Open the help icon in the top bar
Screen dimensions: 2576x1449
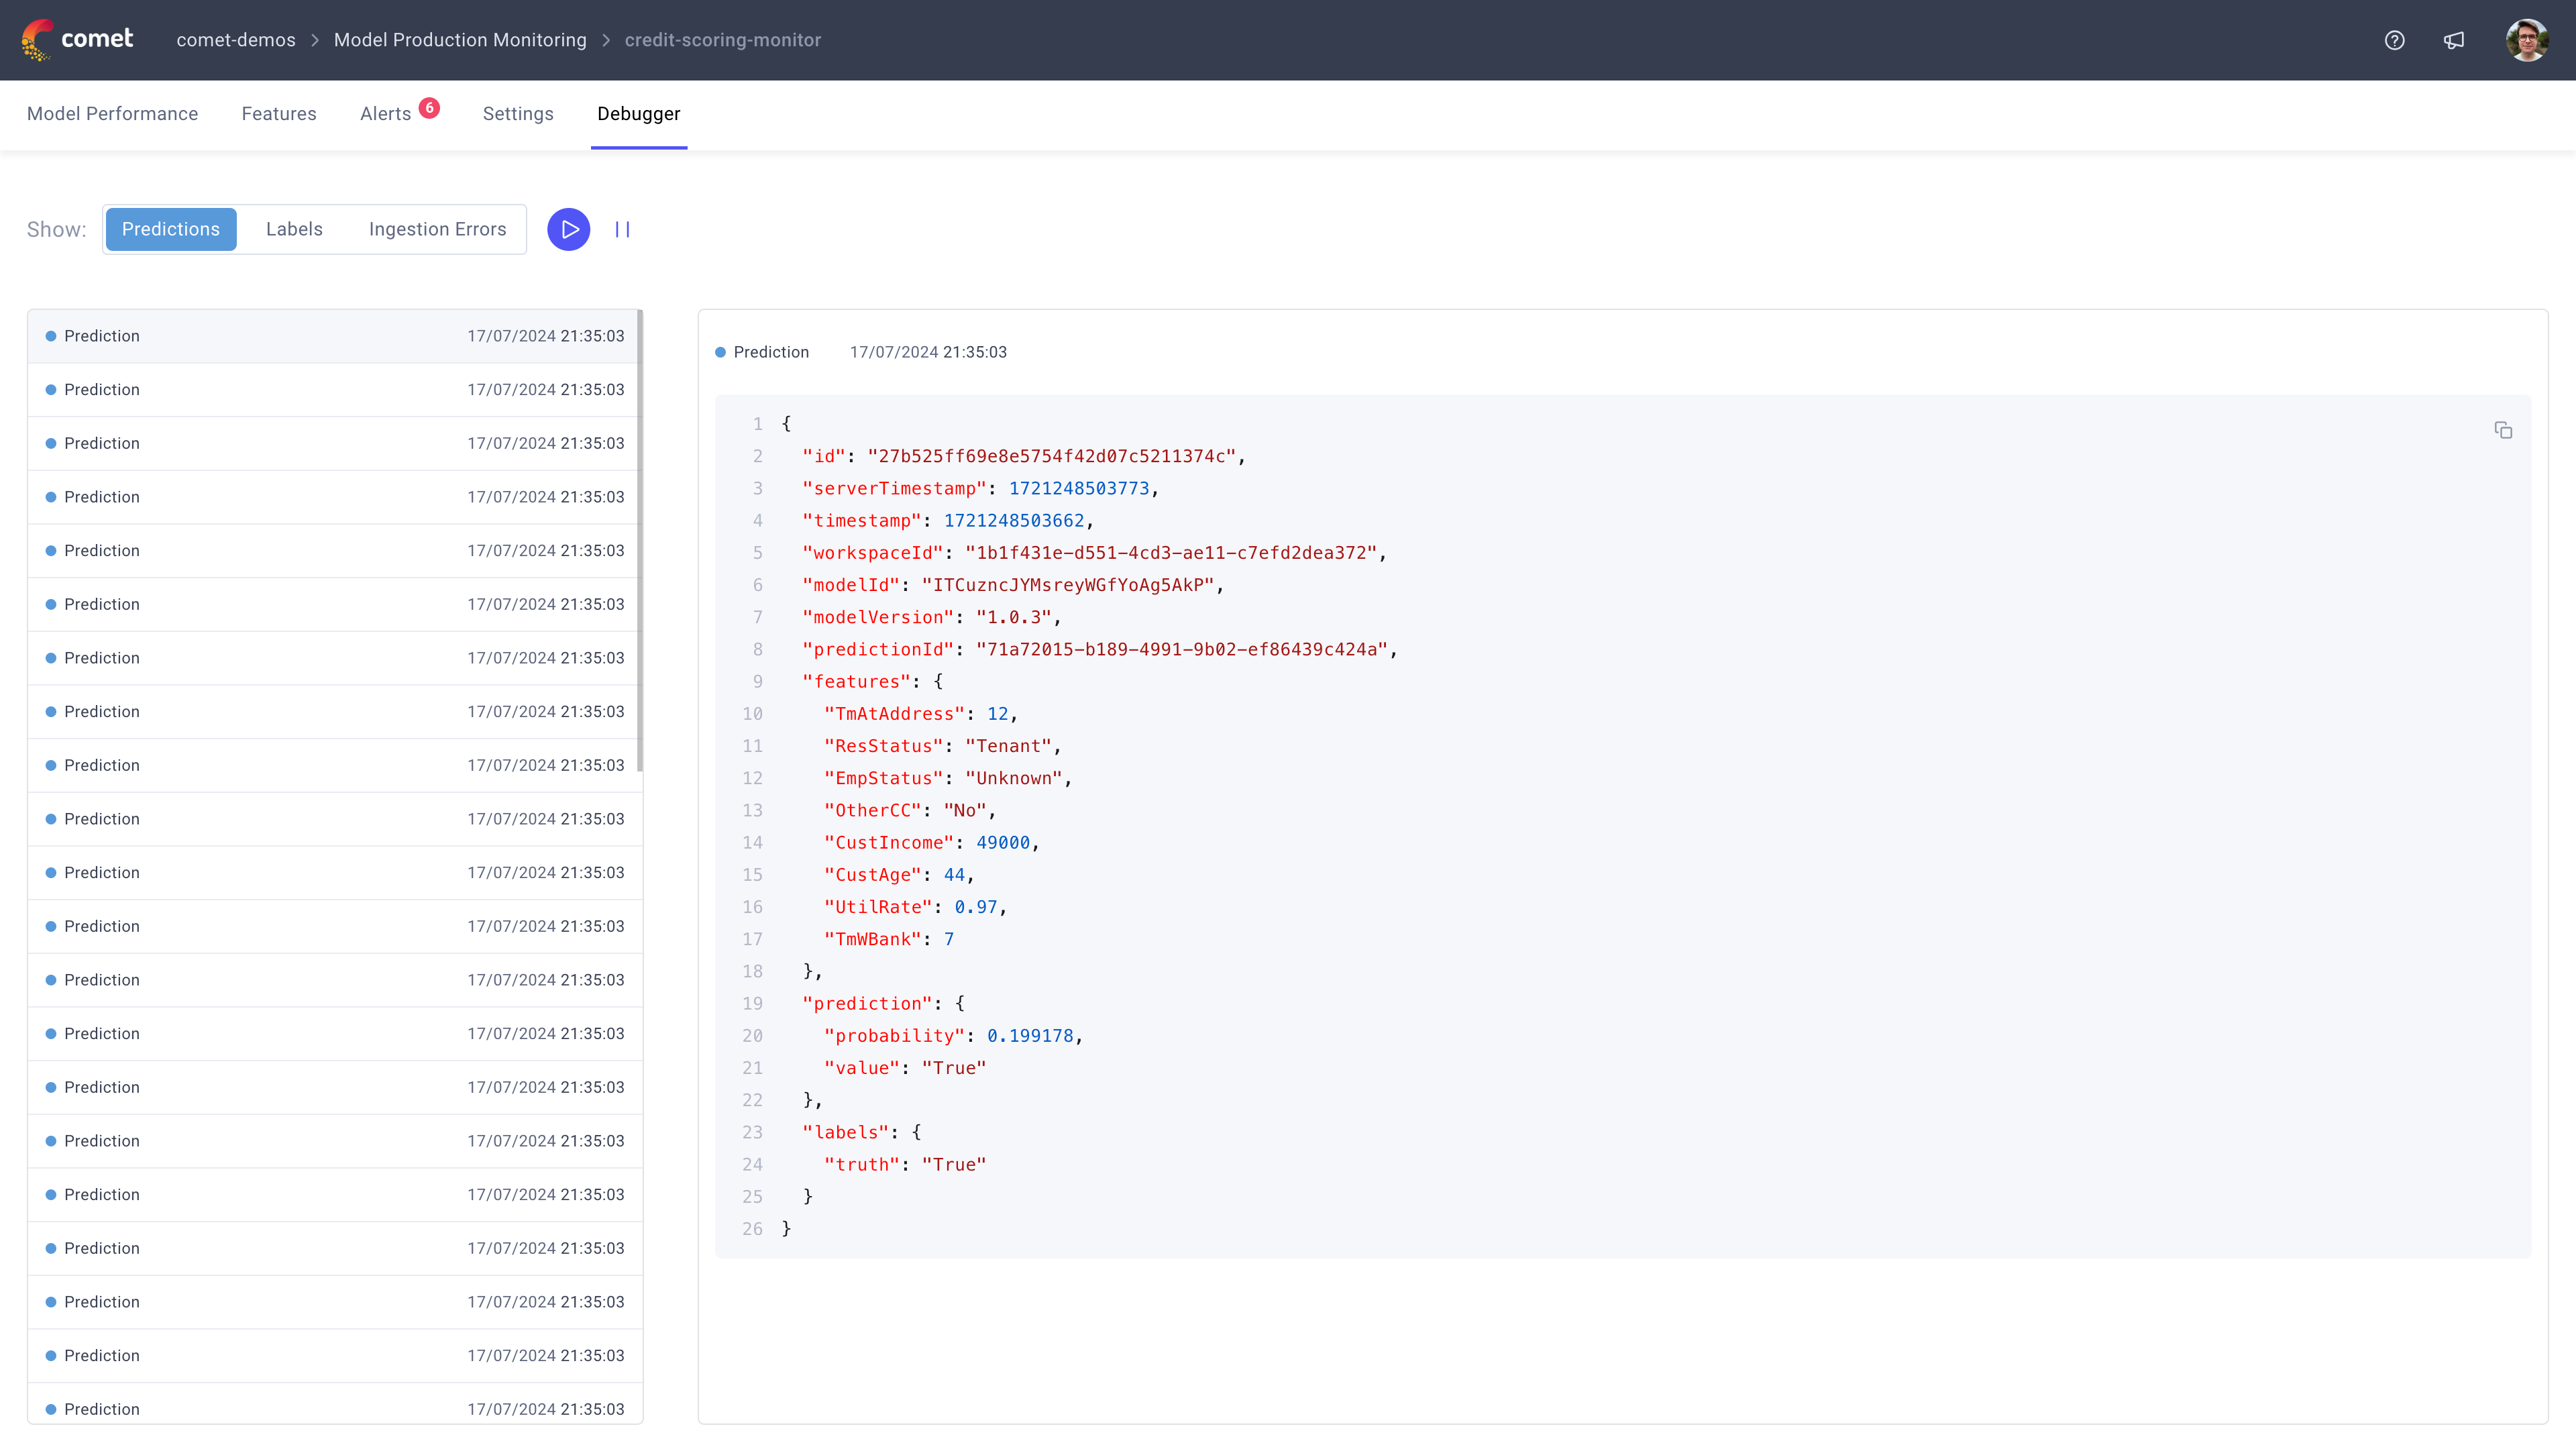2395,40
